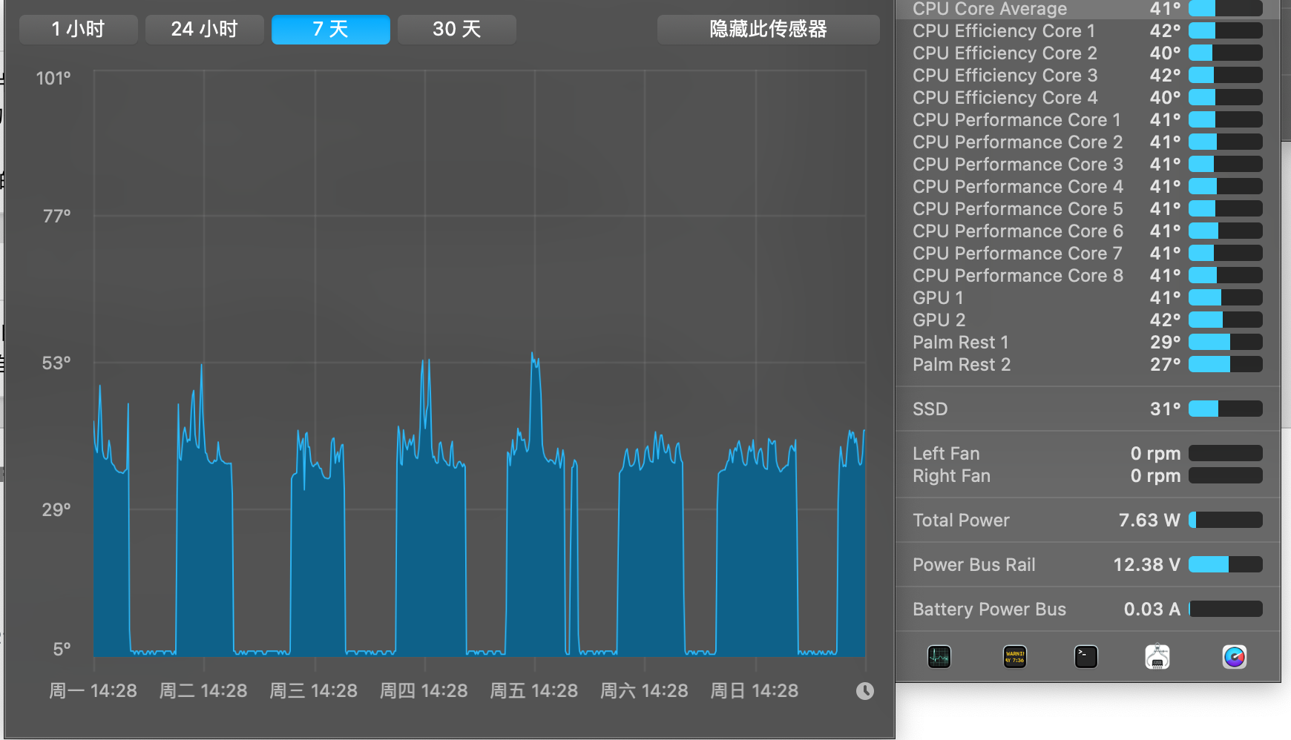Screen dimensions: 1291x740
Task: Click the Power Bus Rail level bar
Action: click(1225, 565)
